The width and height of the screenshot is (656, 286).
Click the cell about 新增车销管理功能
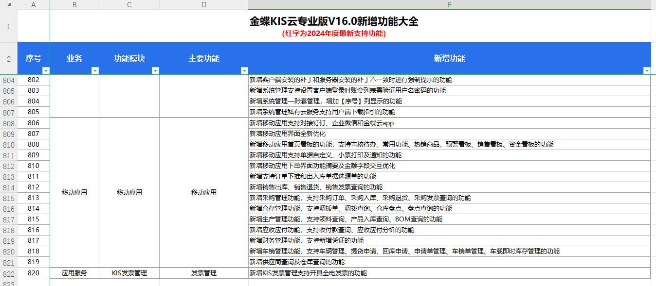(450, 251)
